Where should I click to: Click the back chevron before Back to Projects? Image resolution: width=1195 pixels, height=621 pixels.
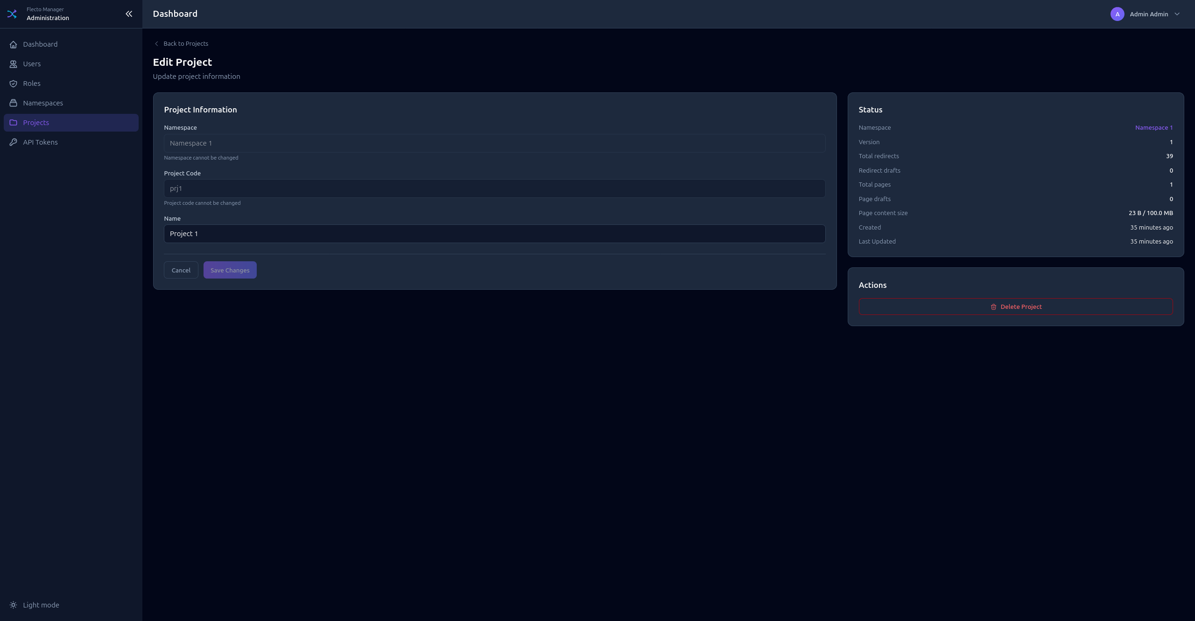[x=157, y=43]
